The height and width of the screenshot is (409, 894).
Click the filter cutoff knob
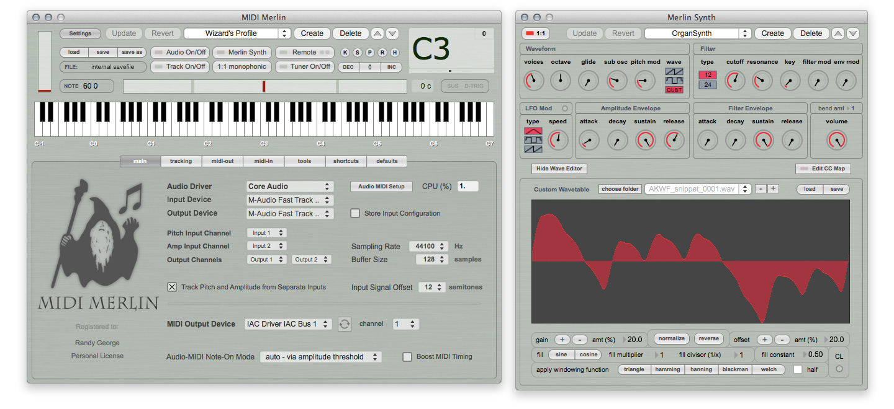click(x=735, y=81)
